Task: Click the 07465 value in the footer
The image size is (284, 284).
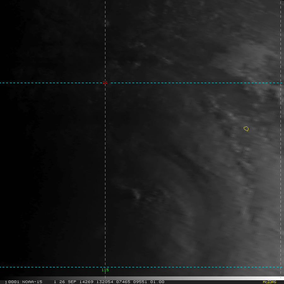Action: (123, 282)
